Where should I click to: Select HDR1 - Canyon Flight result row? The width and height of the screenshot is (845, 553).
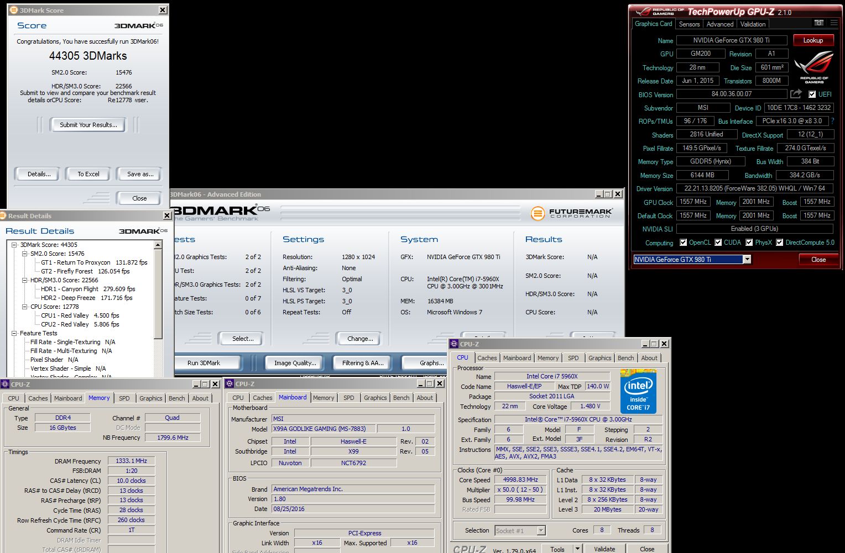[x=88, y=289]
